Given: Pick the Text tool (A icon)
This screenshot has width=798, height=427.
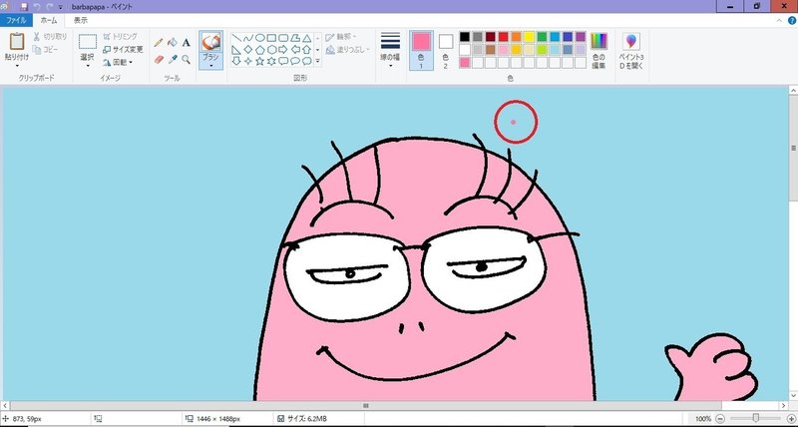Looking at the screenshot, I should [x=187, y=43].
